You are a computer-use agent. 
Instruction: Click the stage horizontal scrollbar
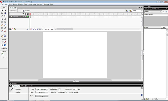coord(75,80)
